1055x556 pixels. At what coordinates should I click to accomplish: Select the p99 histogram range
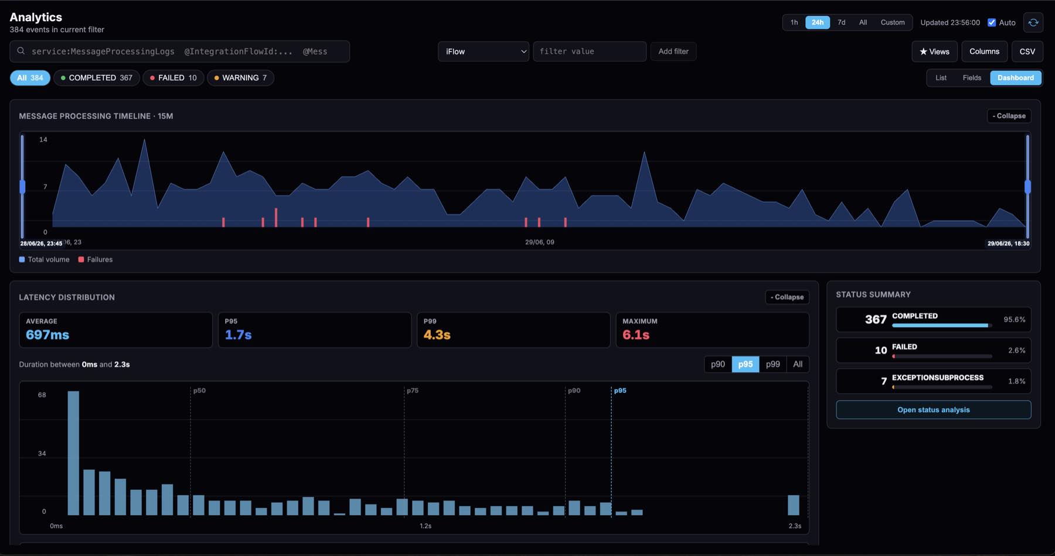(x=772, y=364)
